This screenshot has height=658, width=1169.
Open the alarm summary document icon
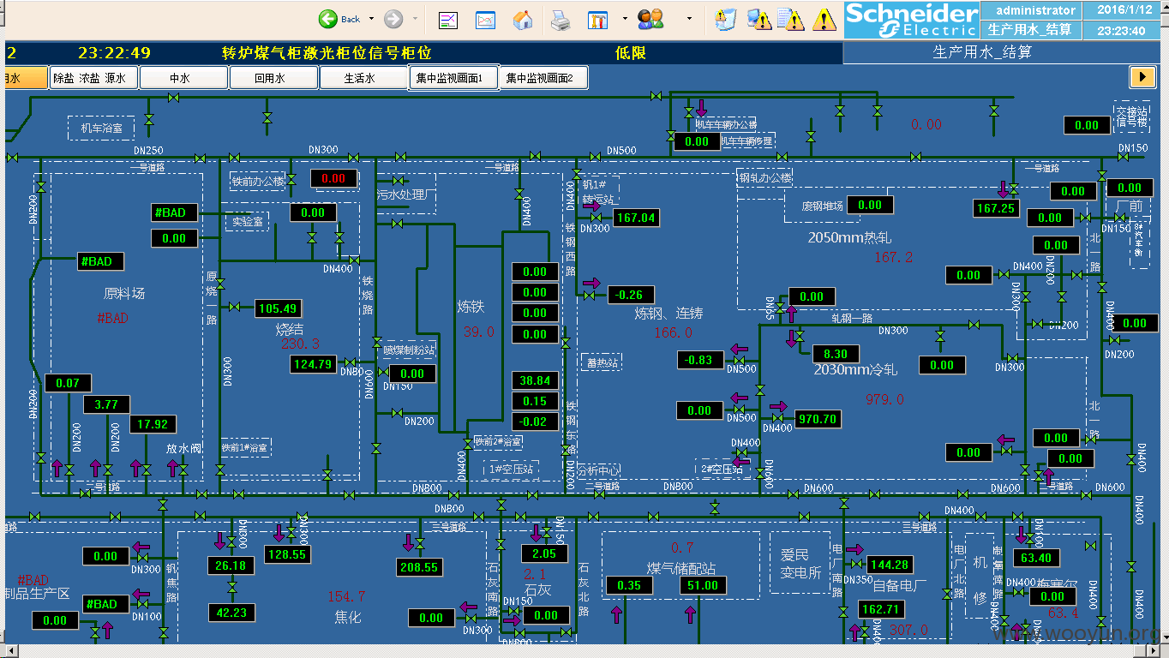coord(792,19)
